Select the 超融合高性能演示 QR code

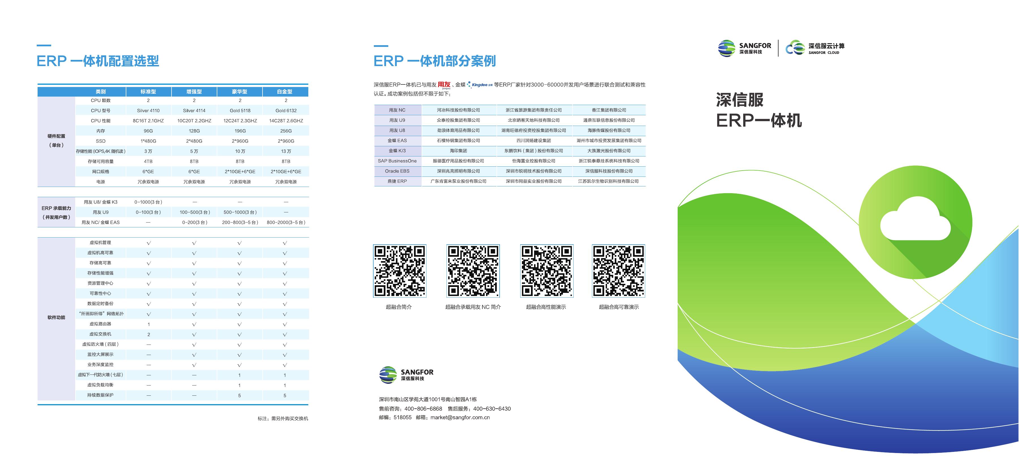pos(547,271)
